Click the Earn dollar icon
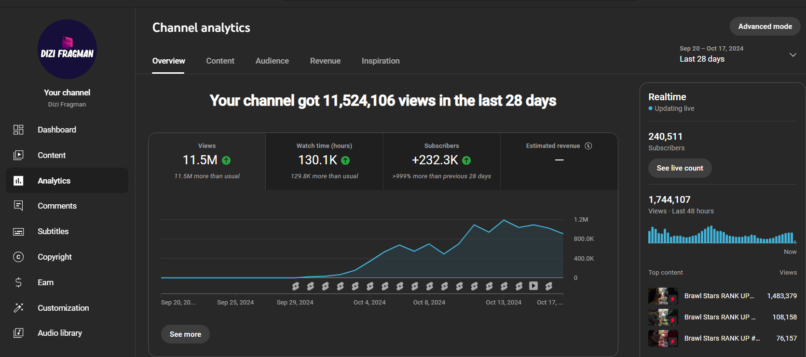Viewport: 806px width, 357px height. (18, 282)
